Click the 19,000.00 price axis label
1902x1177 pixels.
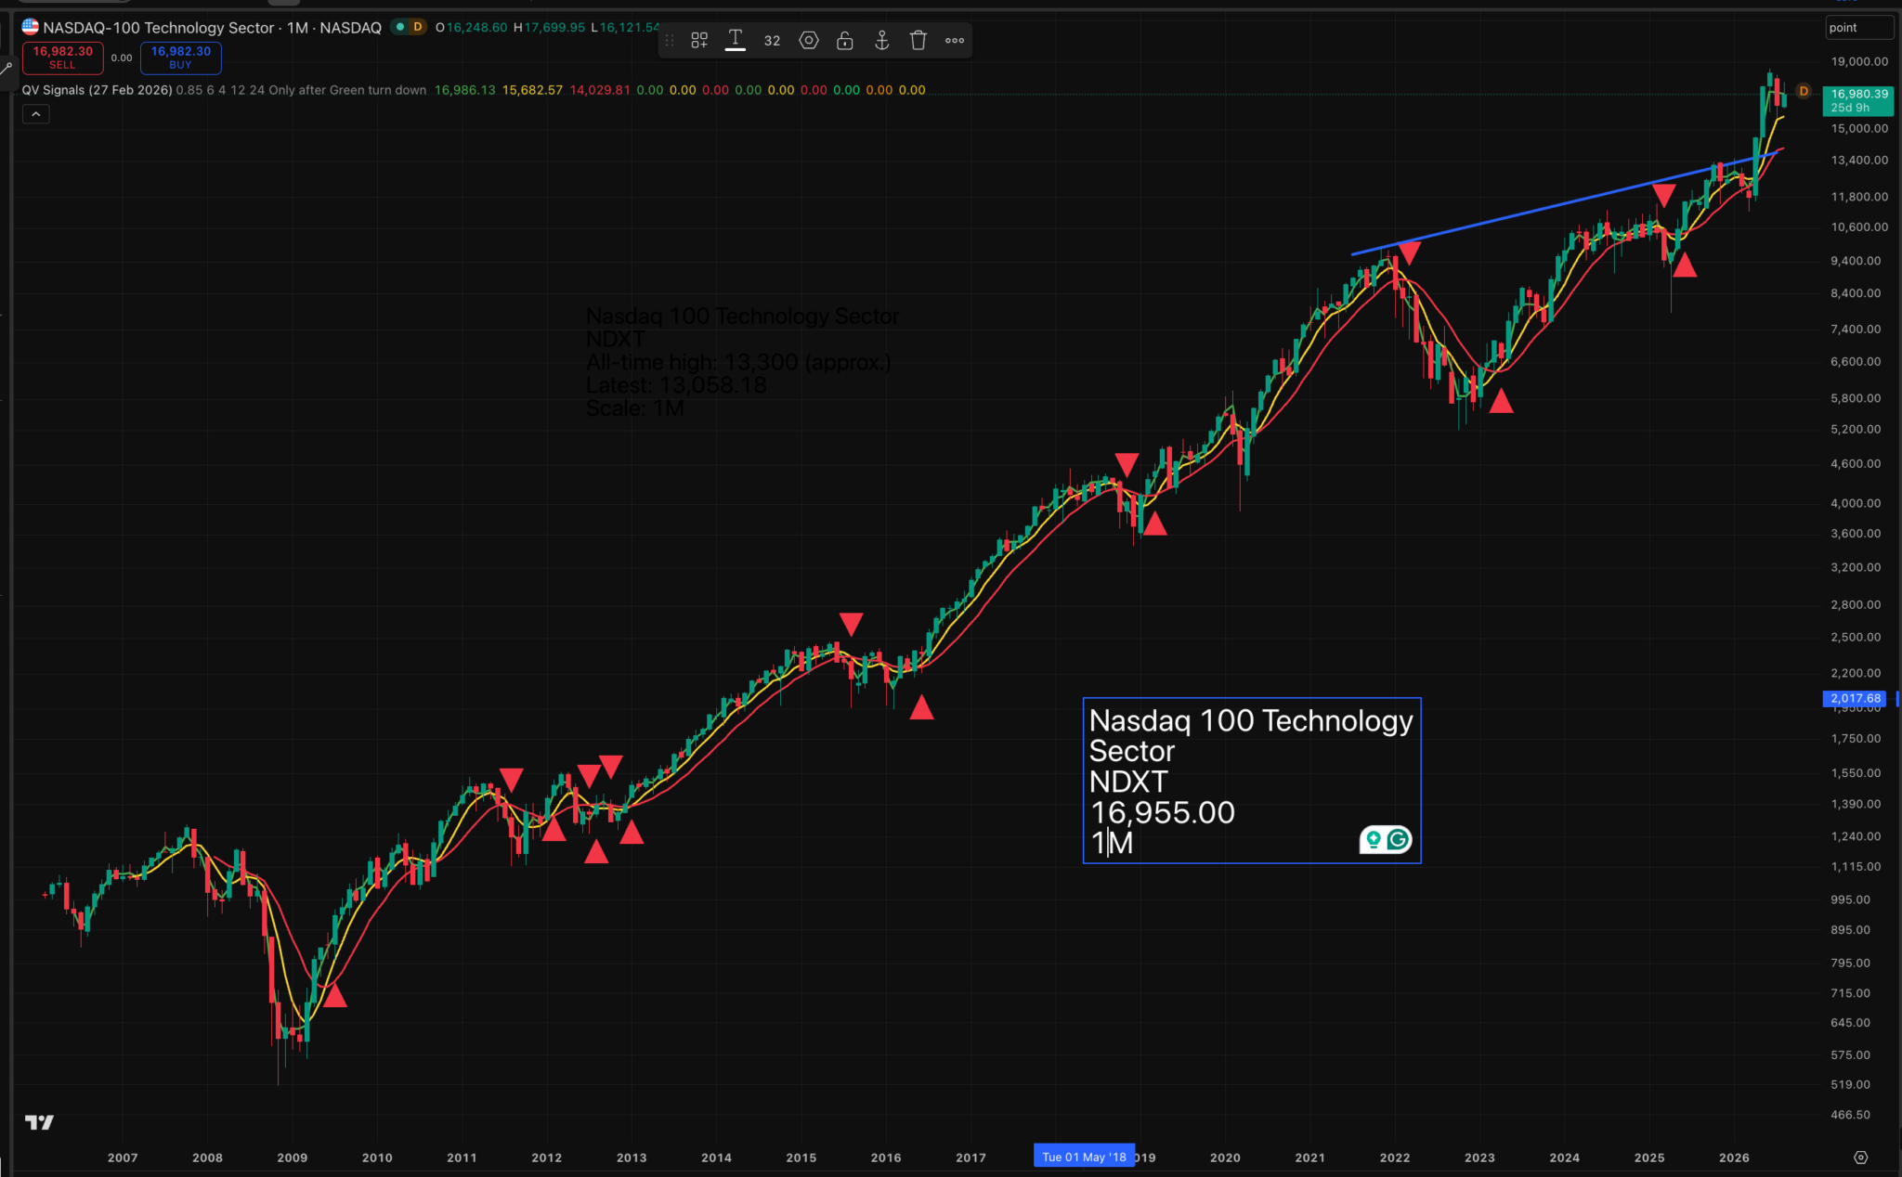tap(1859, 61)
